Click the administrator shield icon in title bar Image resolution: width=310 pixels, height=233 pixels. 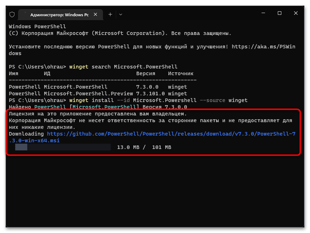point(12,14)
